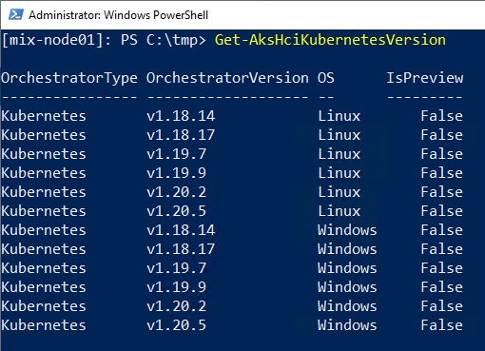Click the Get-AksHciKubernetesVersion command text

coord(330,40)
